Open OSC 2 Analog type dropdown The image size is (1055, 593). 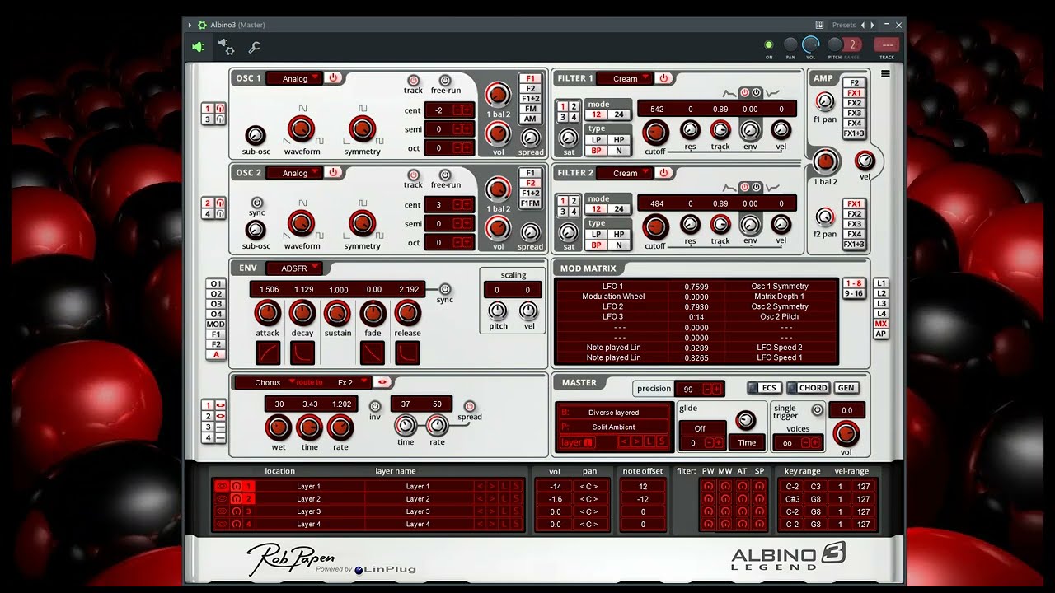(294, 173)
